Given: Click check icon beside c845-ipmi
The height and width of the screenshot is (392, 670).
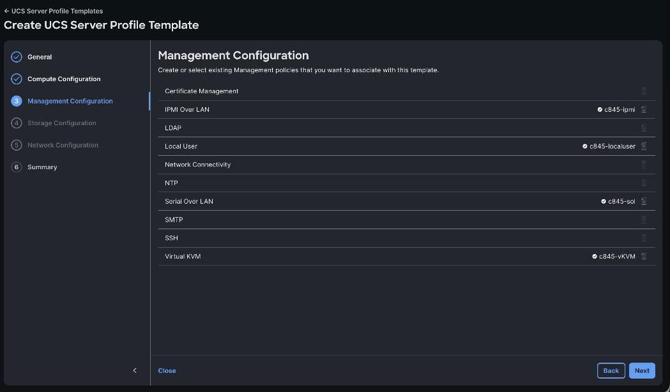Looking at the screenshot, I should 600,110.
